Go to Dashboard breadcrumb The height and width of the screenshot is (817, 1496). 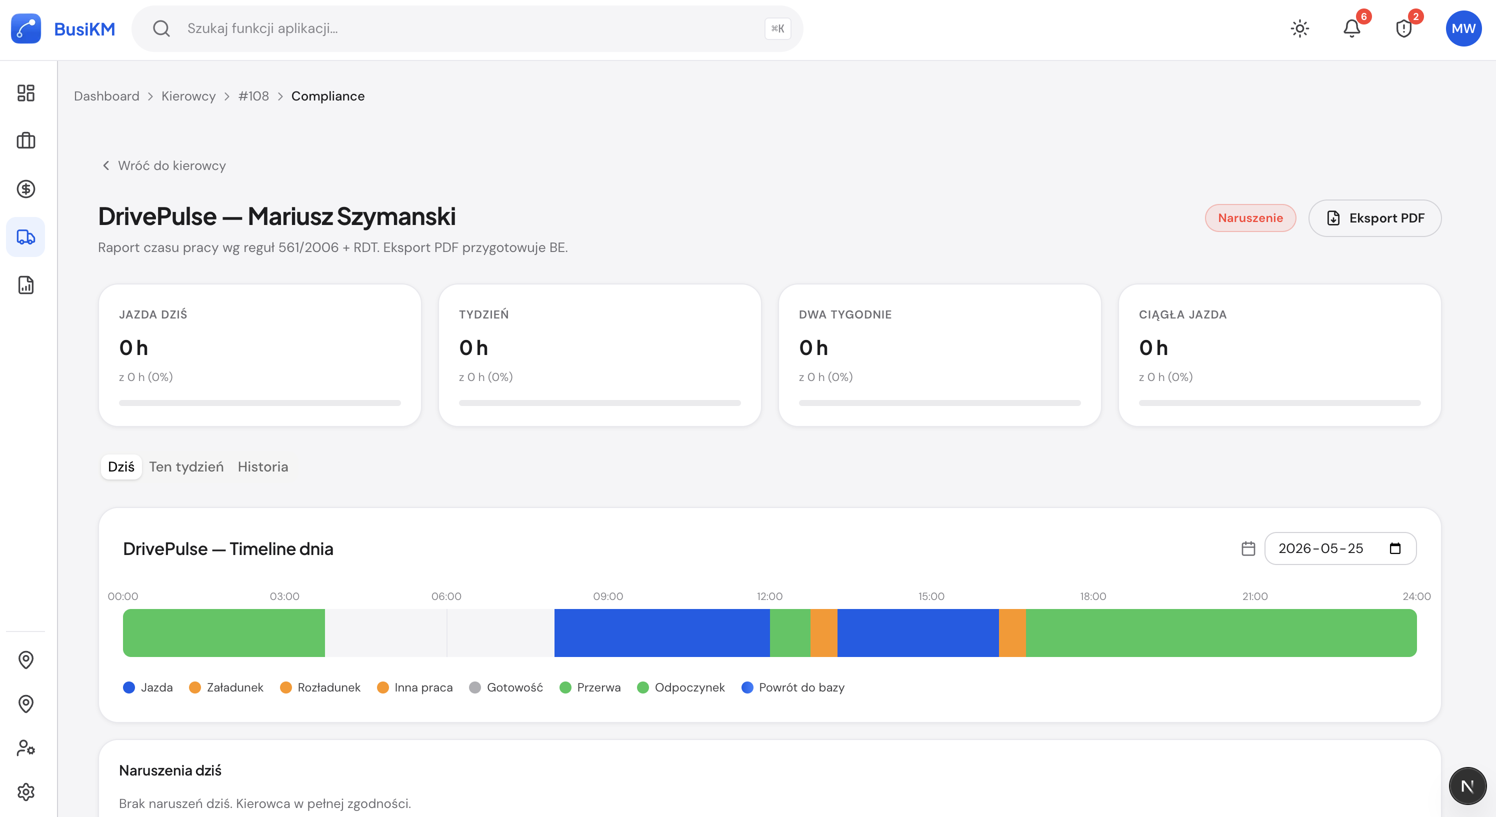click(106, 96)
